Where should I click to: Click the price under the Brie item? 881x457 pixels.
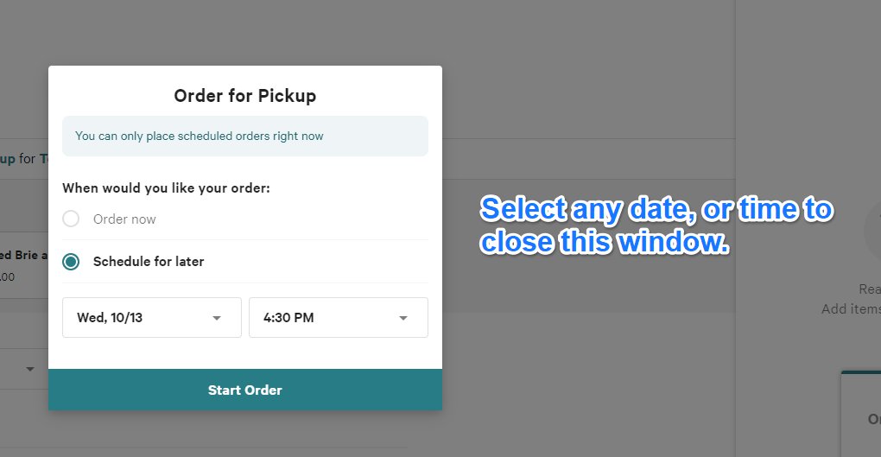8,277
